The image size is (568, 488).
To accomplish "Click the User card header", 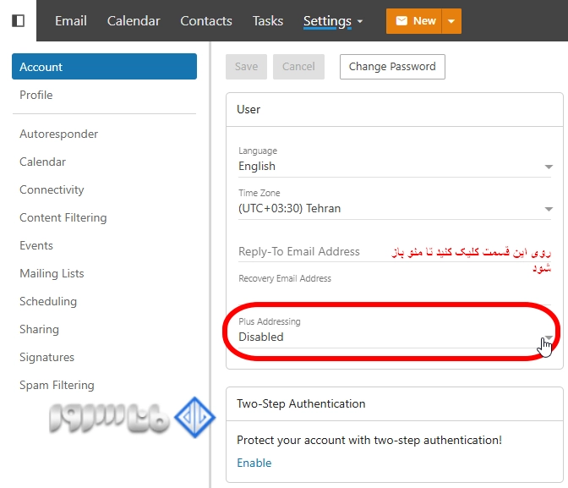I will [x=395, y=109].
